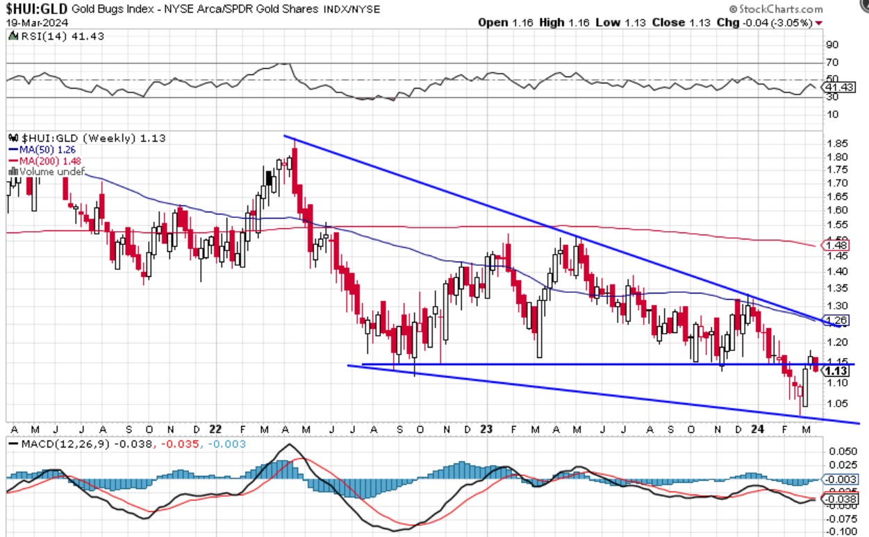Click the 22 year label on the time axis
Viewport: 869px width, 537px height.
(215, 429)
